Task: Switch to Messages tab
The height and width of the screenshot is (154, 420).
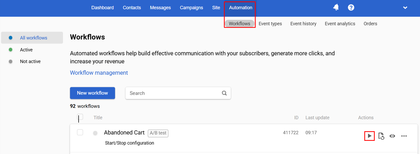Action: point(160,8)
